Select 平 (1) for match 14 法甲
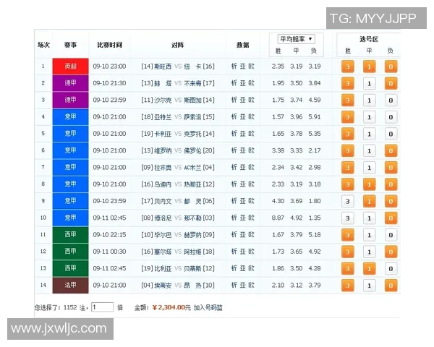 coord(369,286)
